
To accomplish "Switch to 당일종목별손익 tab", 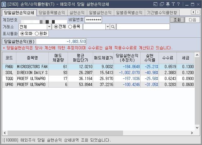I will pos(52,13).
